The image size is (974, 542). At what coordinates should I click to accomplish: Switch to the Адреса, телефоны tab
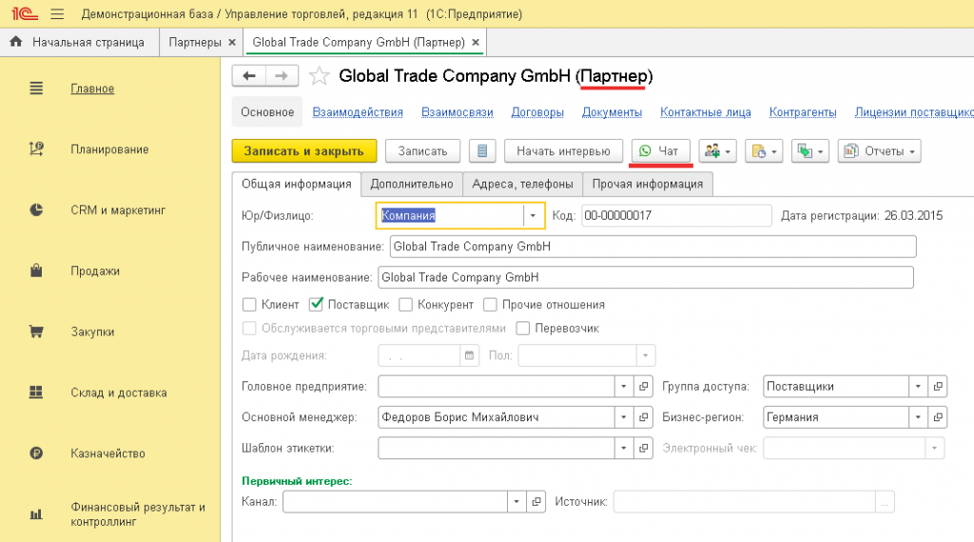point(522,184)
